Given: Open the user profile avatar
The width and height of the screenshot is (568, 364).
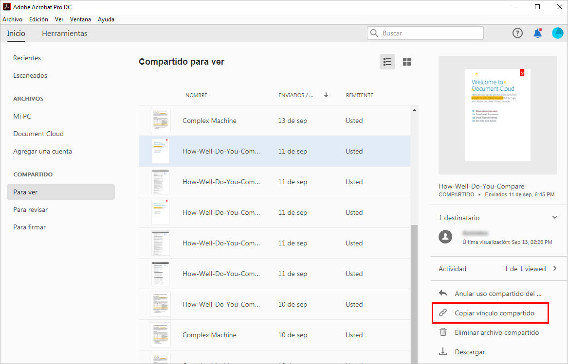Looking at the screenshot, I should click(557, 33).
